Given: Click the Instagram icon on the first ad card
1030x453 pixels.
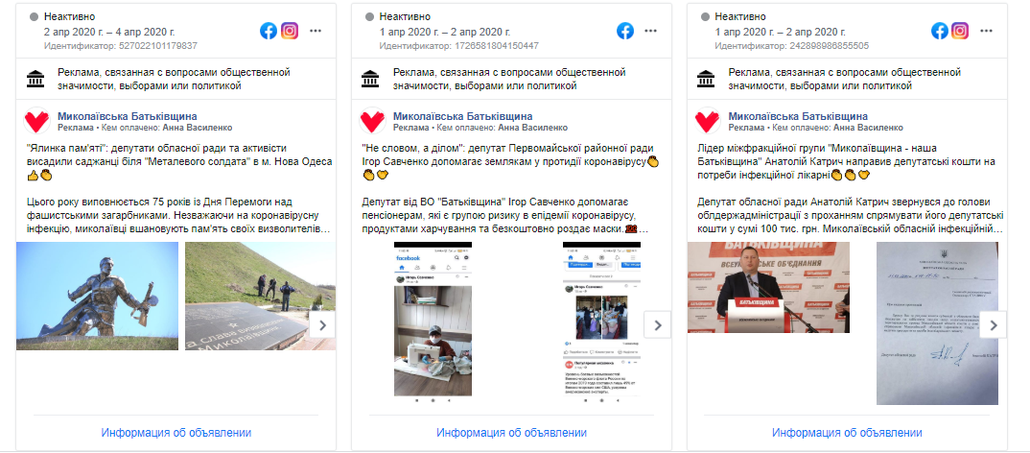Looking at the screenshot, I should point(290,31).
